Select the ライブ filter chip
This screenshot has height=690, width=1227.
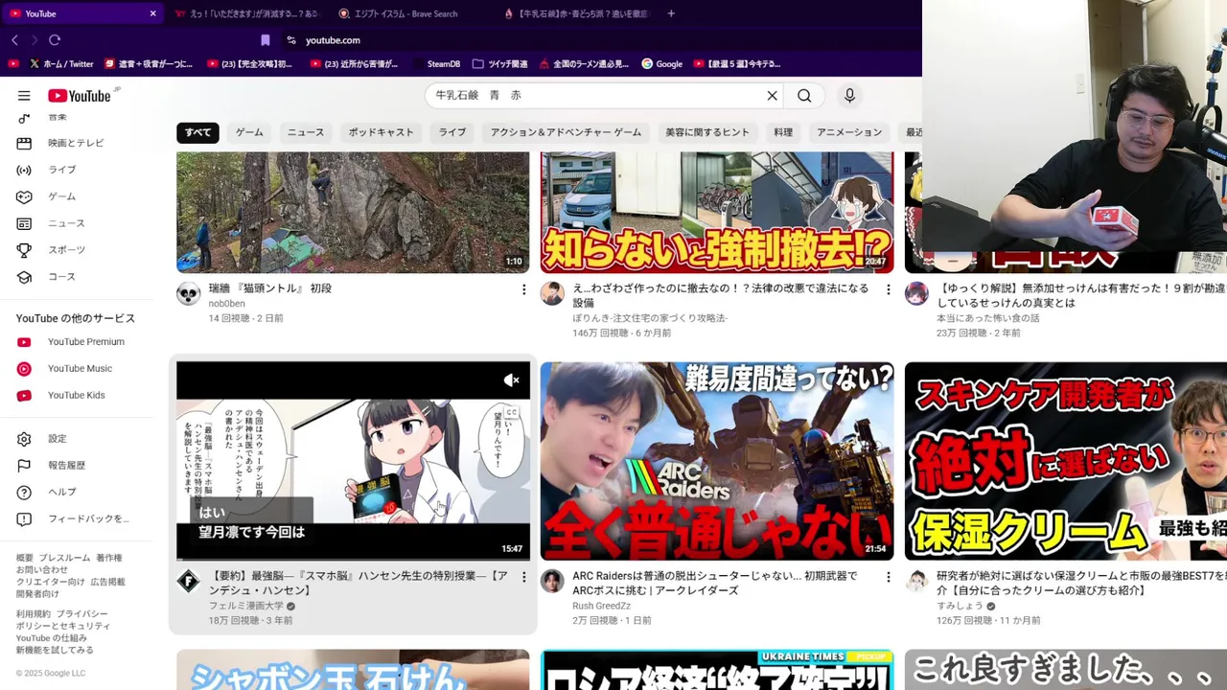click(x=452, y=132)
